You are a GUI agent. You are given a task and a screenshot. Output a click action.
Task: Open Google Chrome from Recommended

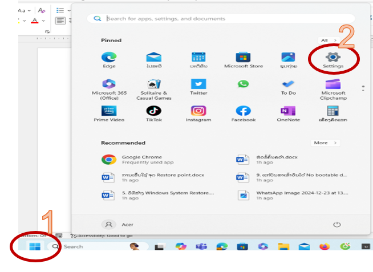pos(141,160)
